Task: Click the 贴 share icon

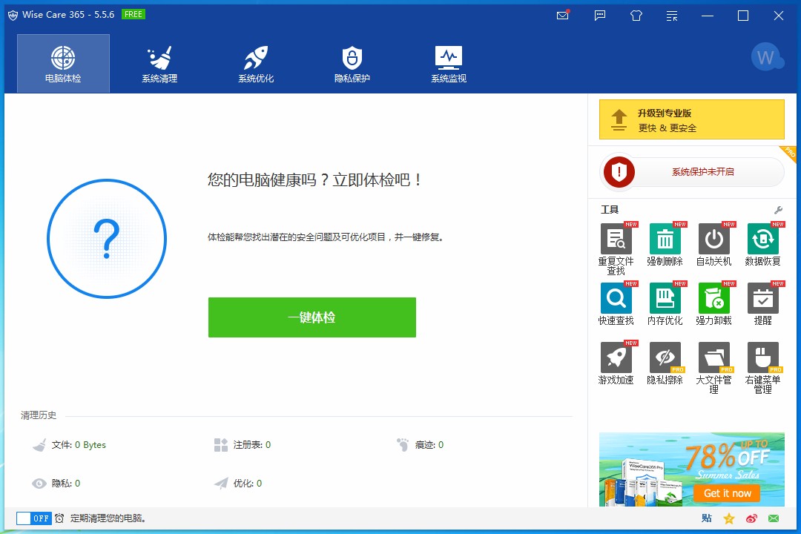Action: (x=707, y=518)
